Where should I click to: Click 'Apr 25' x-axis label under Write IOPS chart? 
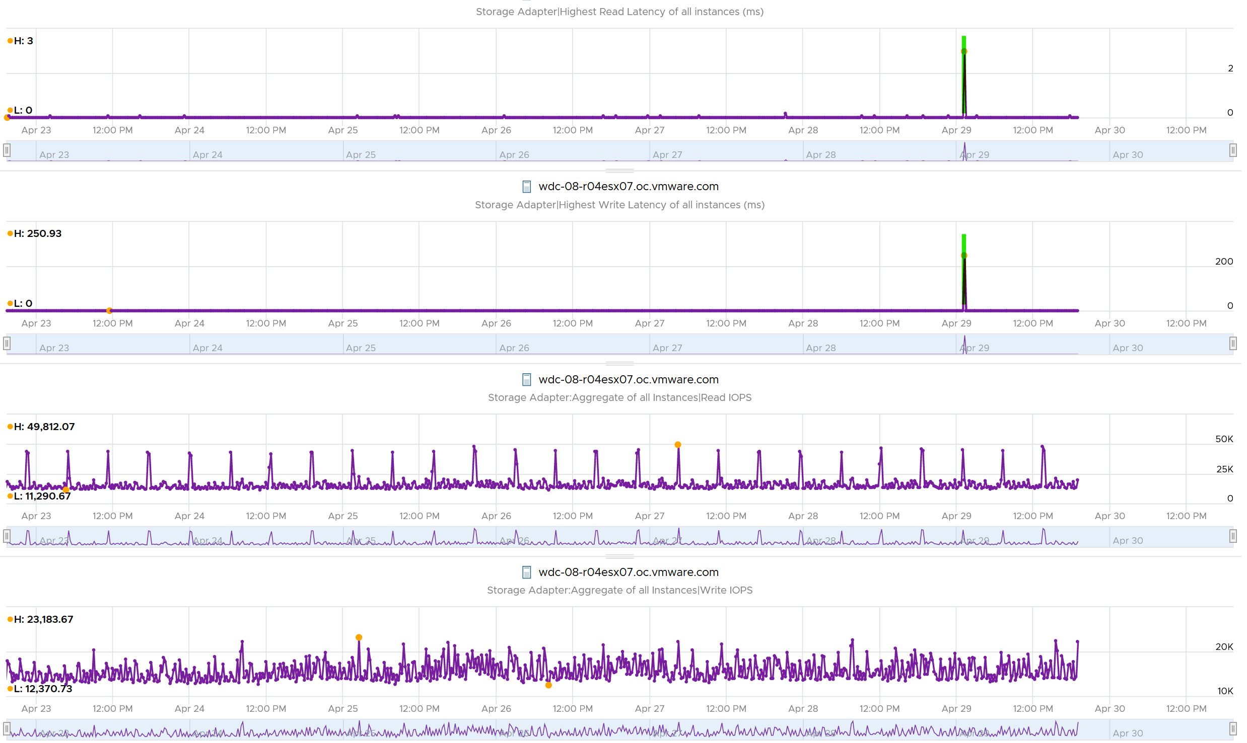[x=343, y=709]
